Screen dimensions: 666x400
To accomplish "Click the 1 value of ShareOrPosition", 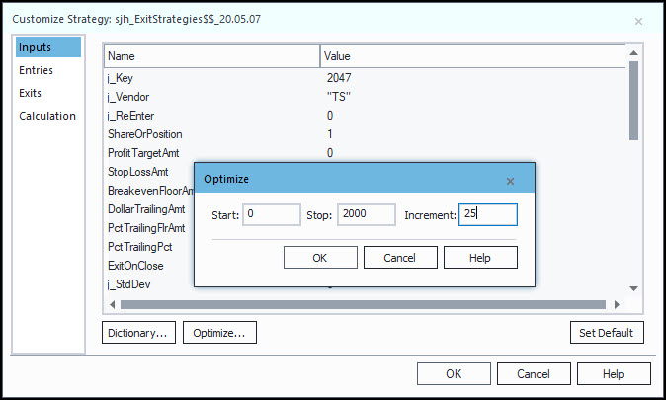I will coord(330,134).
